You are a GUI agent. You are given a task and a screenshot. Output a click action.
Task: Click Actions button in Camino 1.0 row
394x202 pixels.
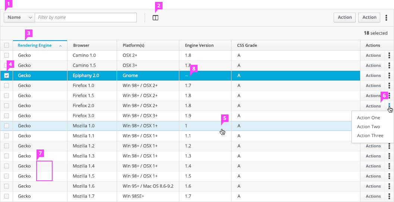click(x=373, y=56)
